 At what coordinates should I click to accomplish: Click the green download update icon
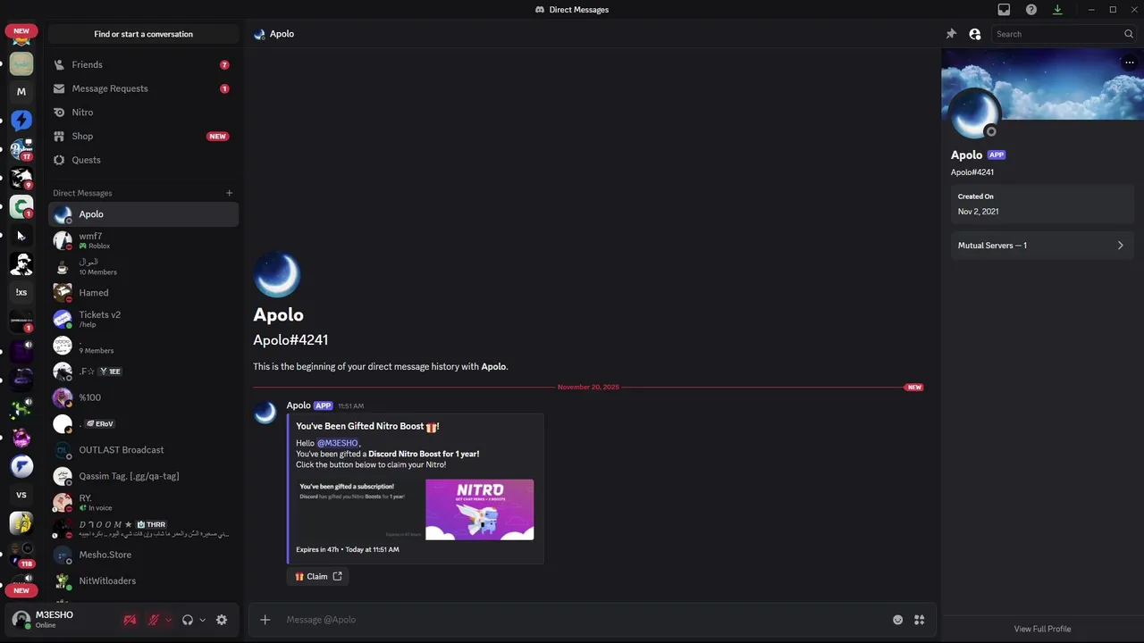1057,10
